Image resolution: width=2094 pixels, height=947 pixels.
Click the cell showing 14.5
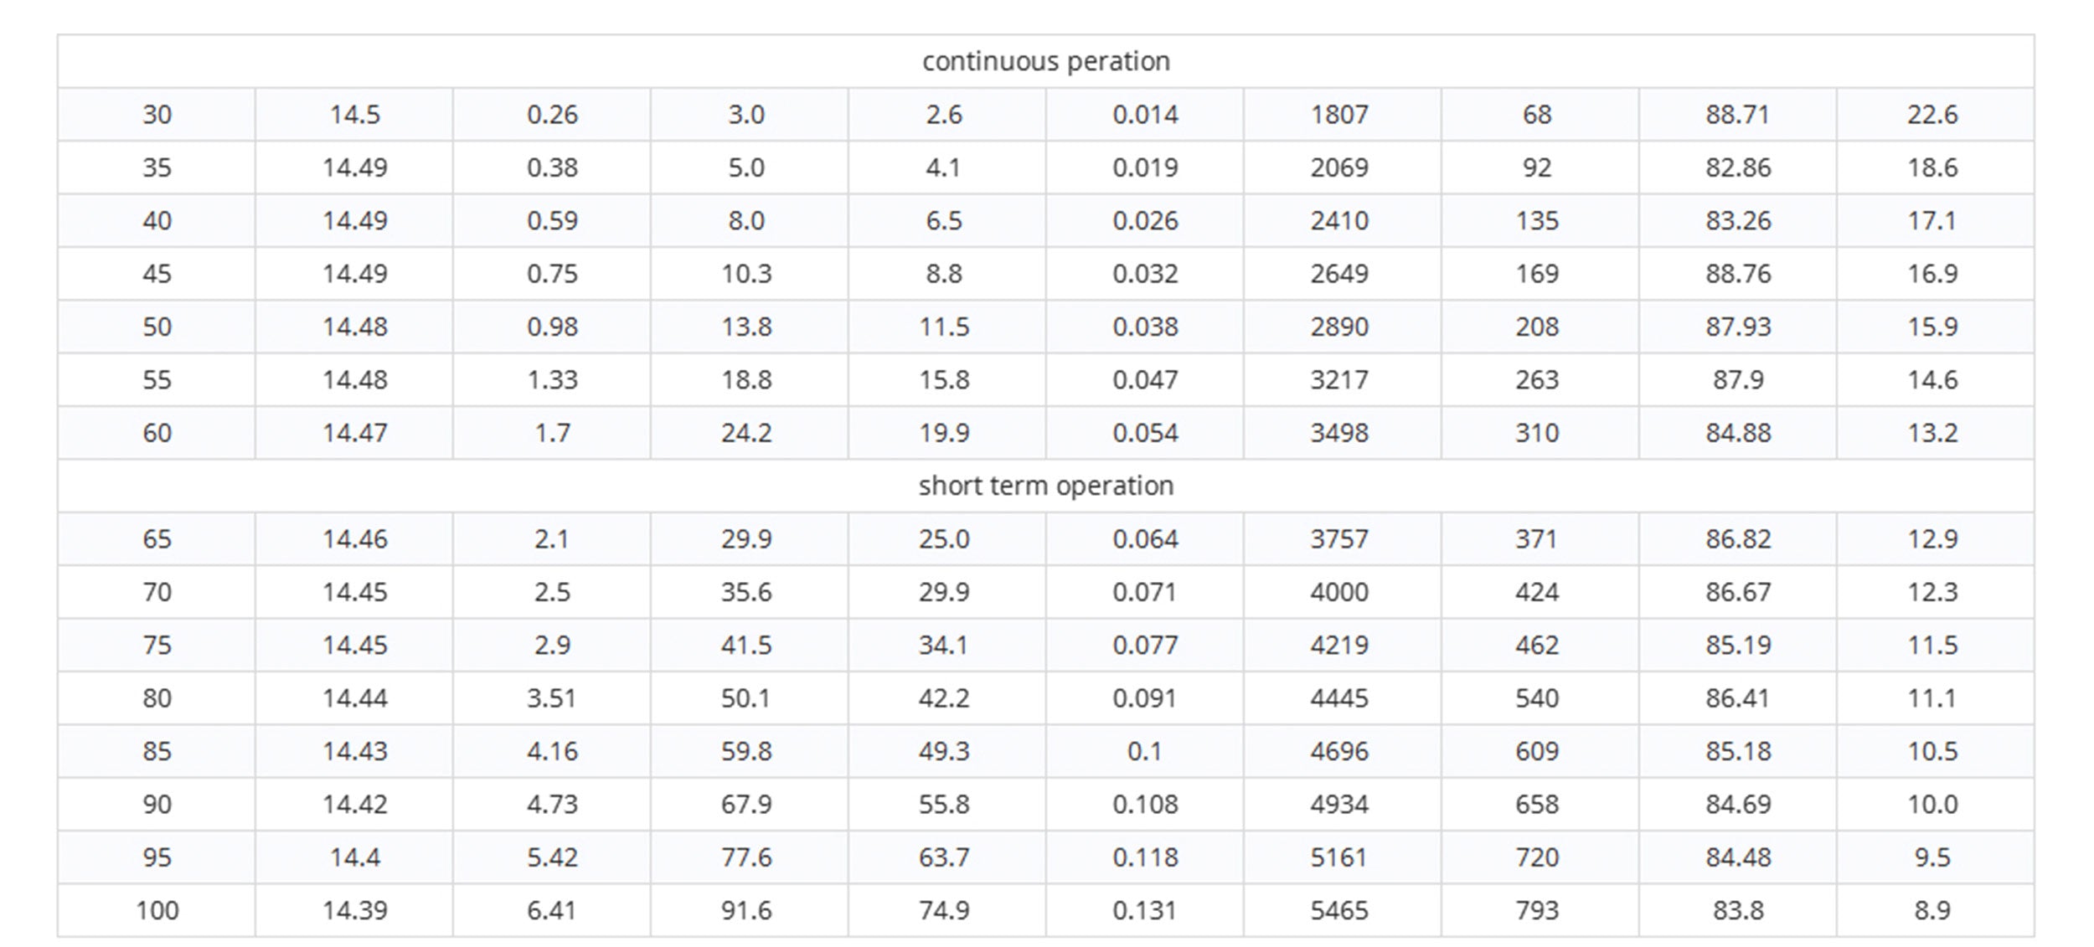[354, 114]
